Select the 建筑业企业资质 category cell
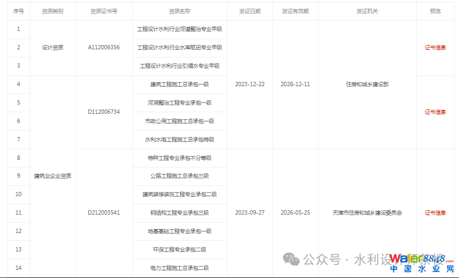 coord(53,176)
